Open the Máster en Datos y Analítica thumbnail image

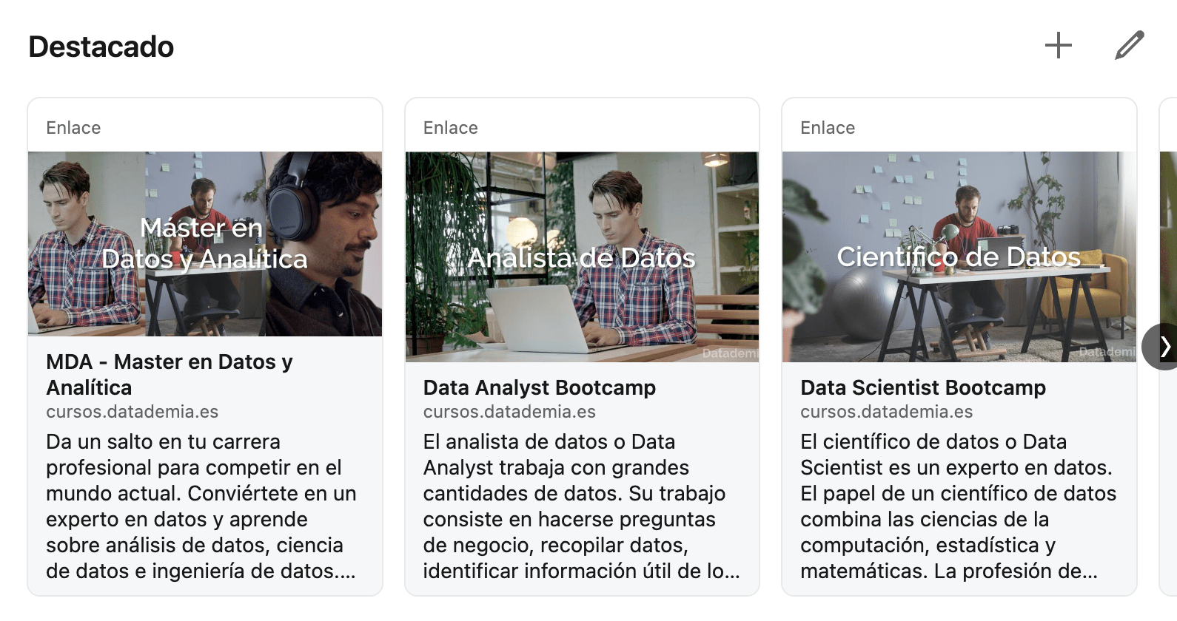pyautogui.click(x=204, y=244)
